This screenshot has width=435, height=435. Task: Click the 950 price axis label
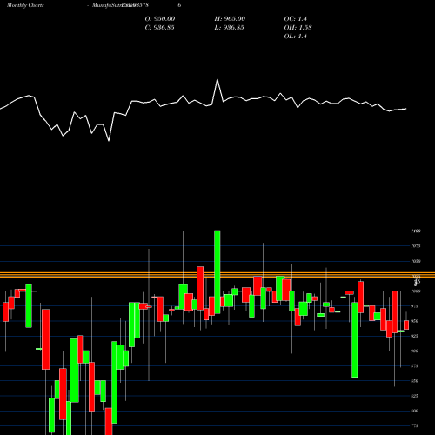pyautogui.click(x=415, y=321)
